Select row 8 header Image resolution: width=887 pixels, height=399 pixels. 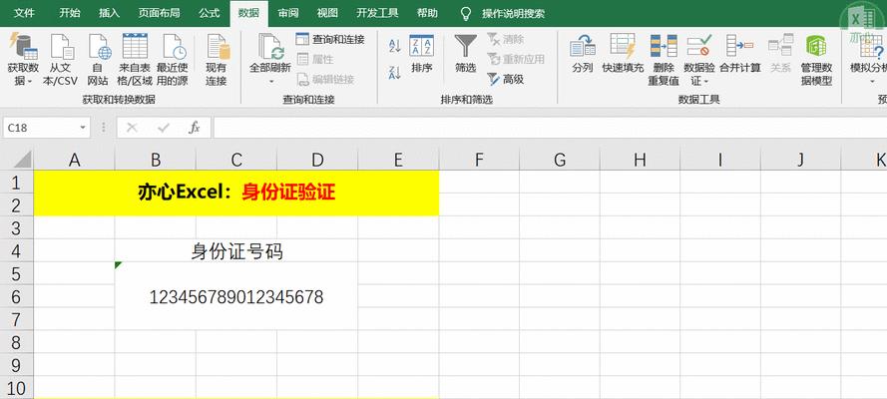16,342
